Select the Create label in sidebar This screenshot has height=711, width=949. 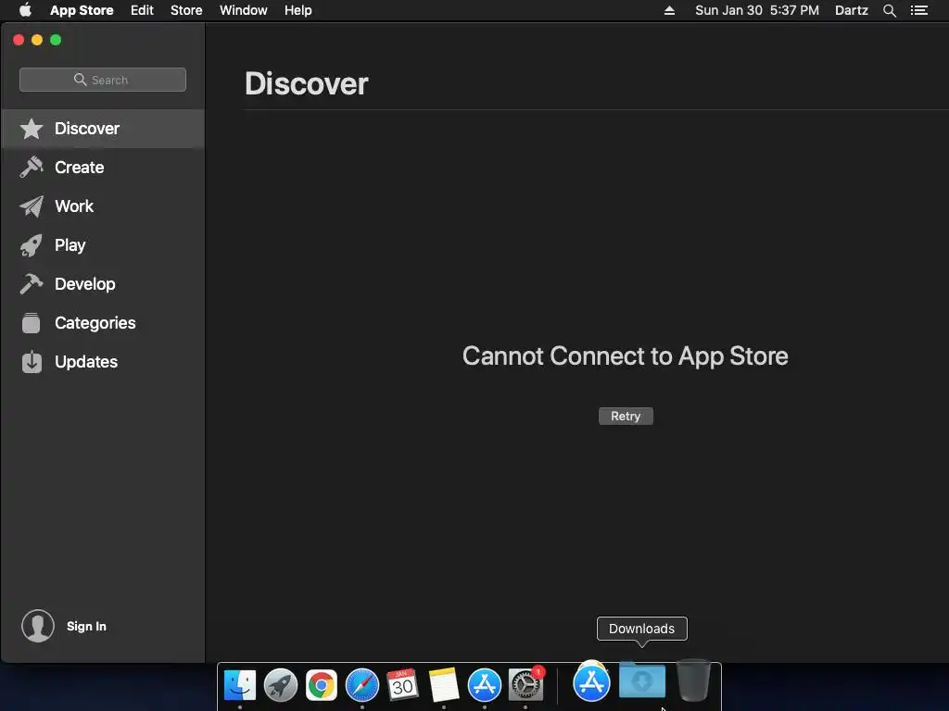tap(80, 168)
